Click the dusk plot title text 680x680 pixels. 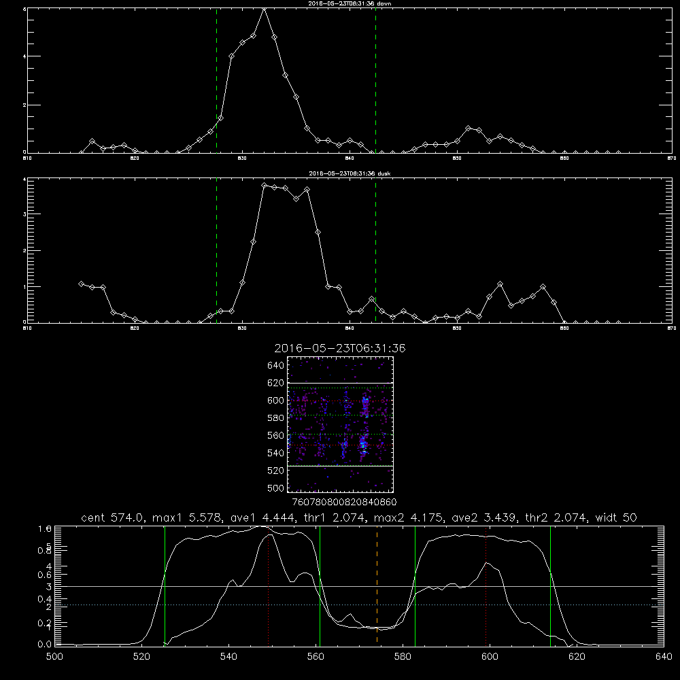pyautogui.click(x=350, y=173)
